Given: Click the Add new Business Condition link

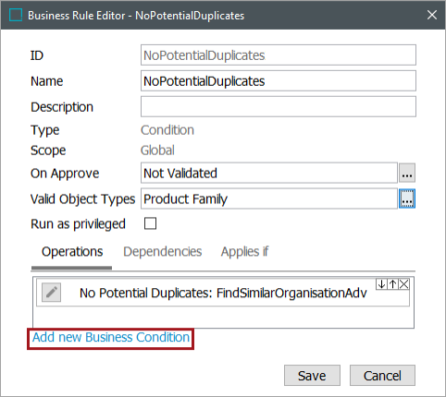Looking at the screenshot, I should pyautogui.click(x=111, y=337).
